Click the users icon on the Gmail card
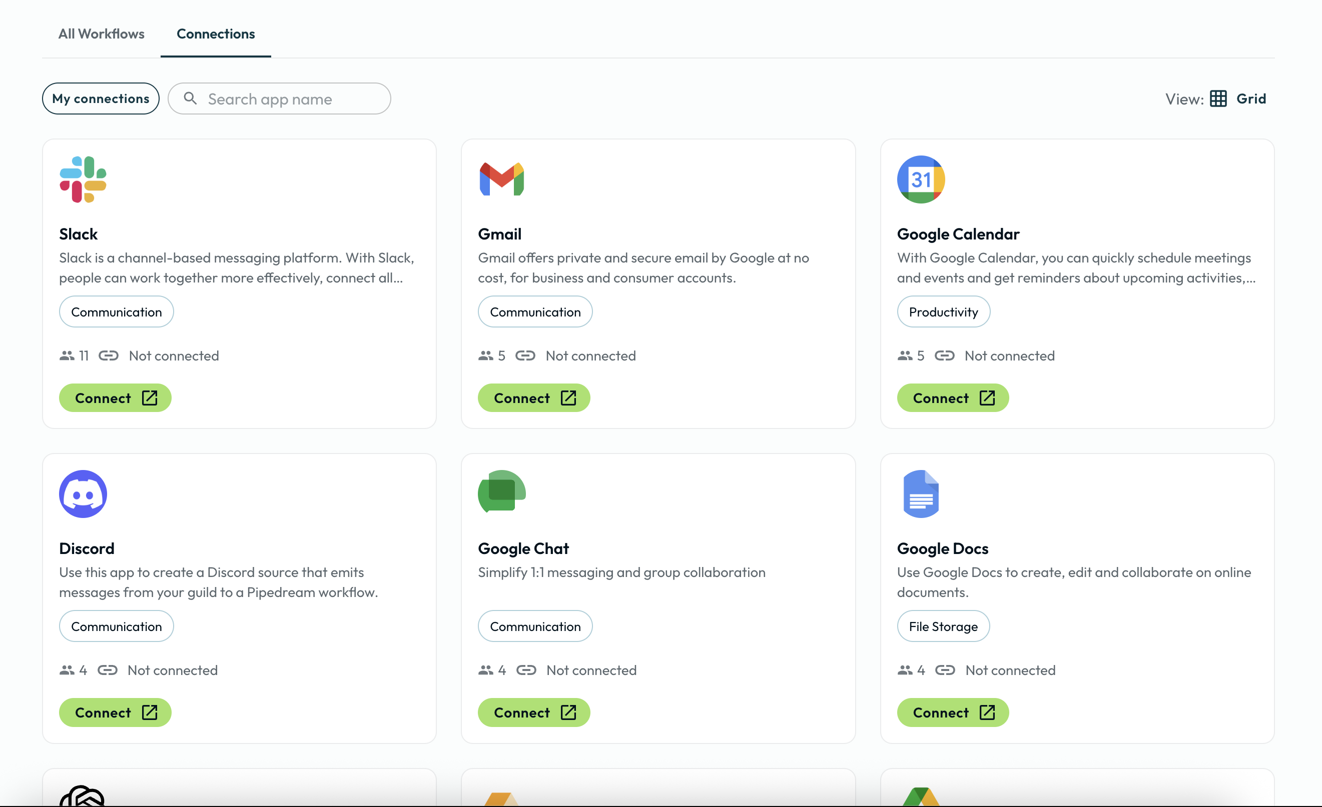This screenshot has height=807, width=1322. (x=485, y=355)
